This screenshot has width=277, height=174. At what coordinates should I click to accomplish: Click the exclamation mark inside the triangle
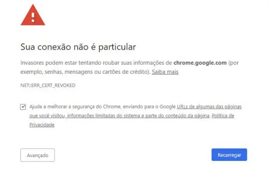tap(33, 17)
